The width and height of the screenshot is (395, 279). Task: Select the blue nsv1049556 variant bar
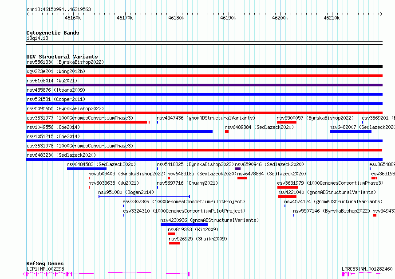tap(119, 132)
